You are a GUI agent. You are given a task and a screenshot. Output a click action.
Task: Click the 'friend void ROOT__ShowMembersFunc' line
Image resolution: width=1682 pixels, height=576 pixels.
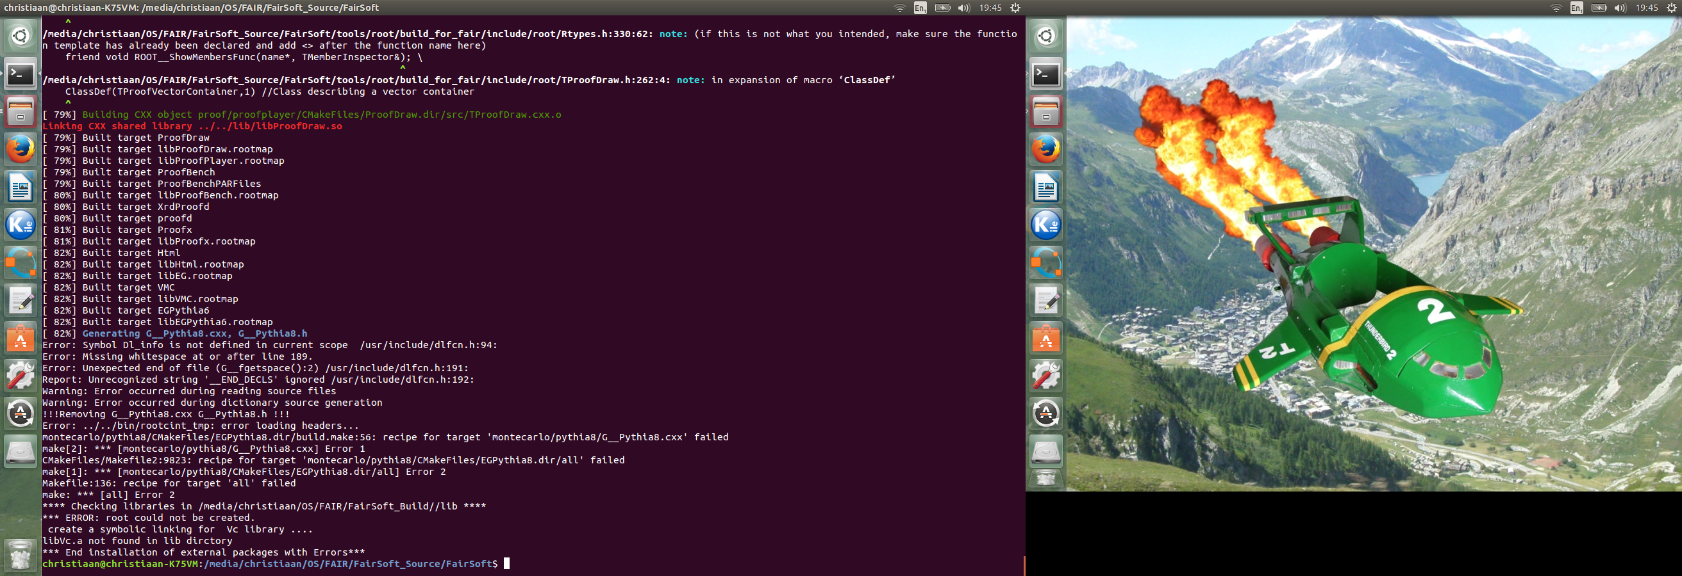tap(244, 58)
